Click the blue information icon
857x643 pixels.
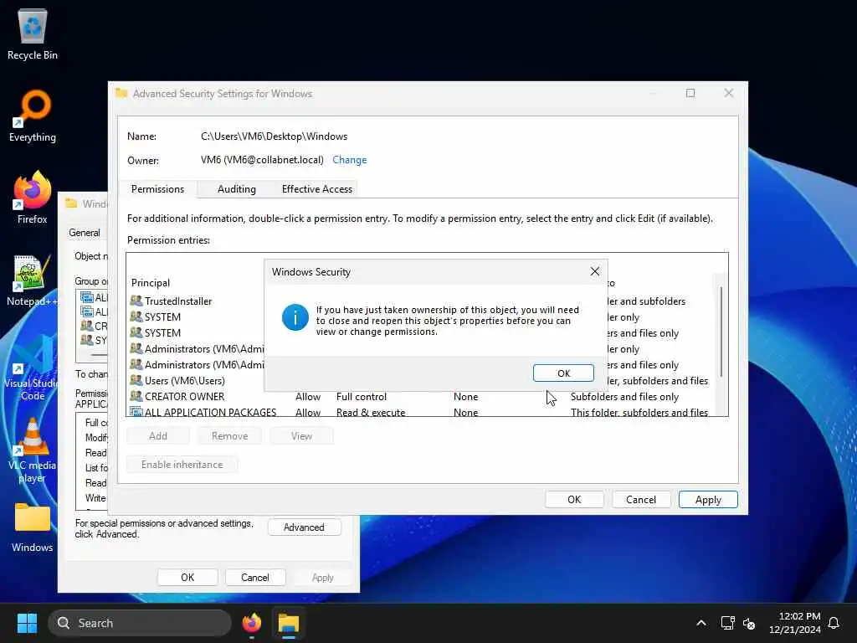click(295, 317)
